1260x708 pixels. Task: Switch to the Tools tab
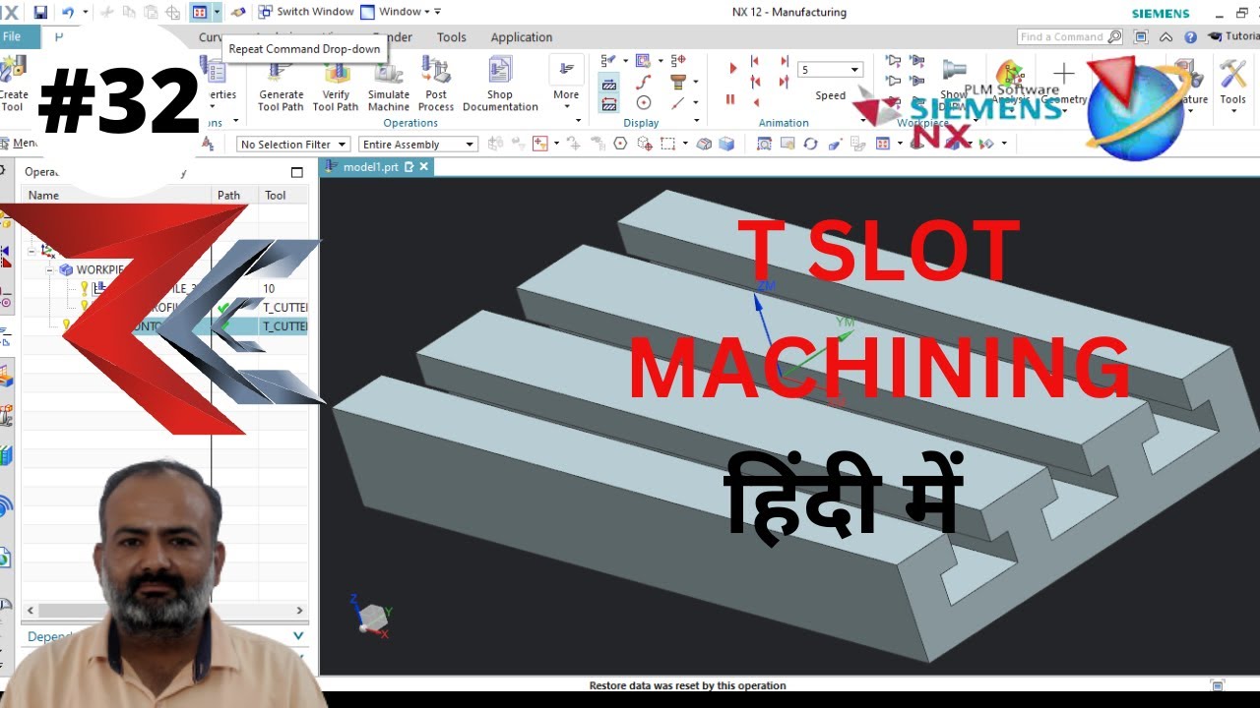pyautogui.click(x=452, y=37)
